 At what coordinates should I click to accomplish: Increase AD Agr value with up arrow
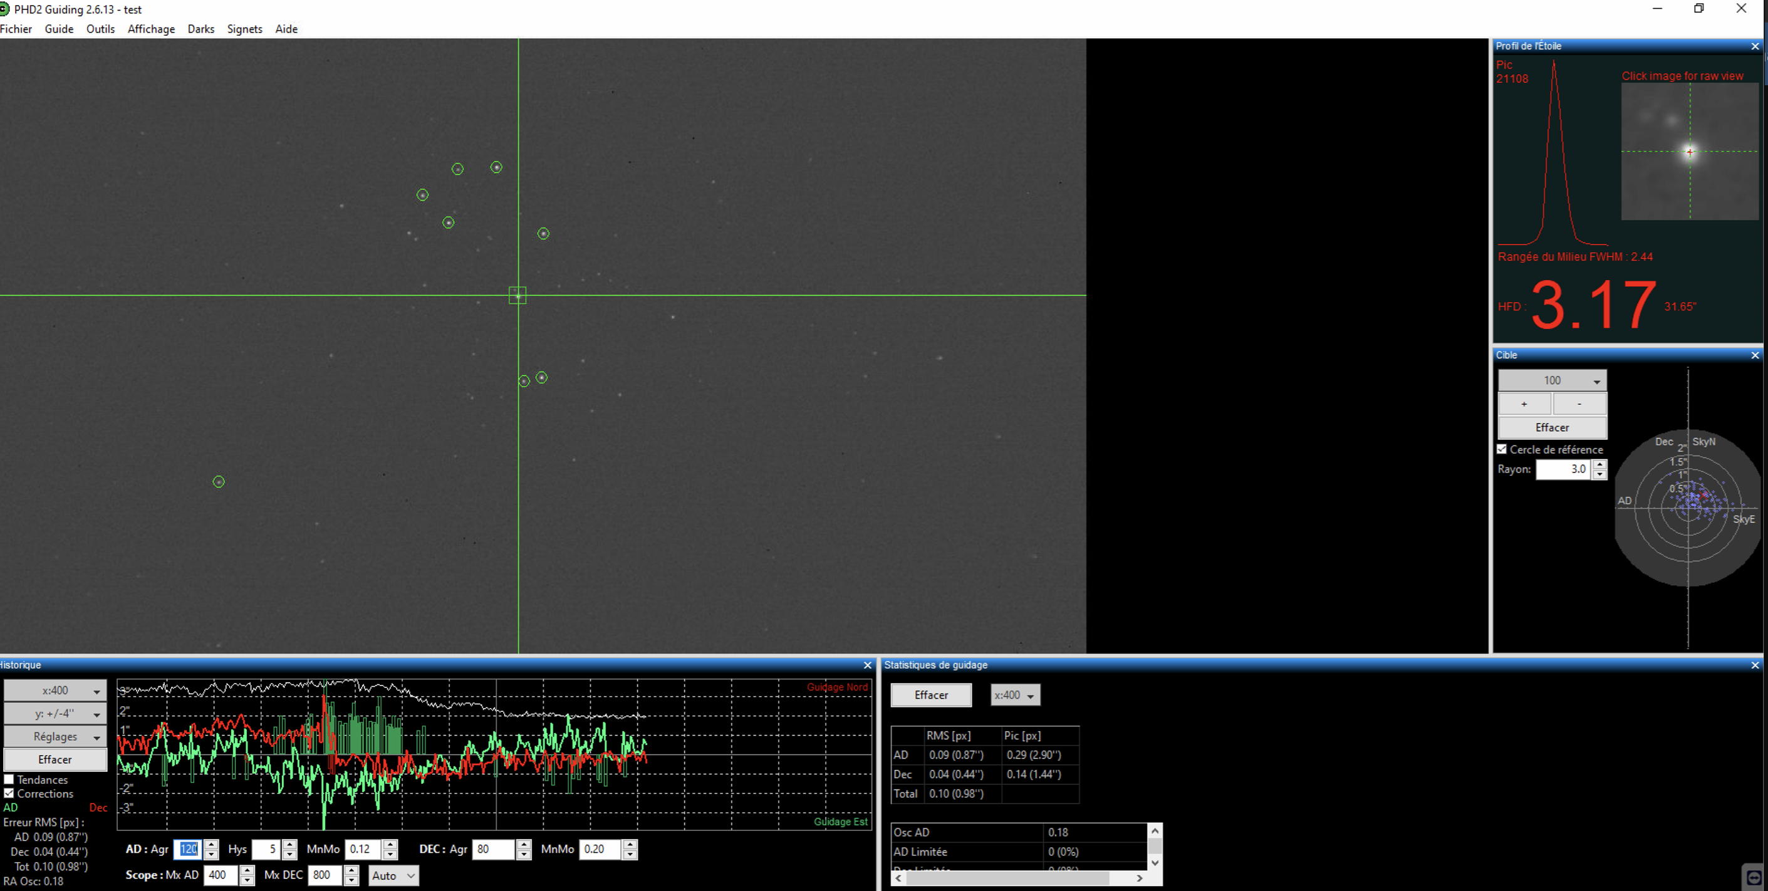pyautogui.click(x=211, y=845)
